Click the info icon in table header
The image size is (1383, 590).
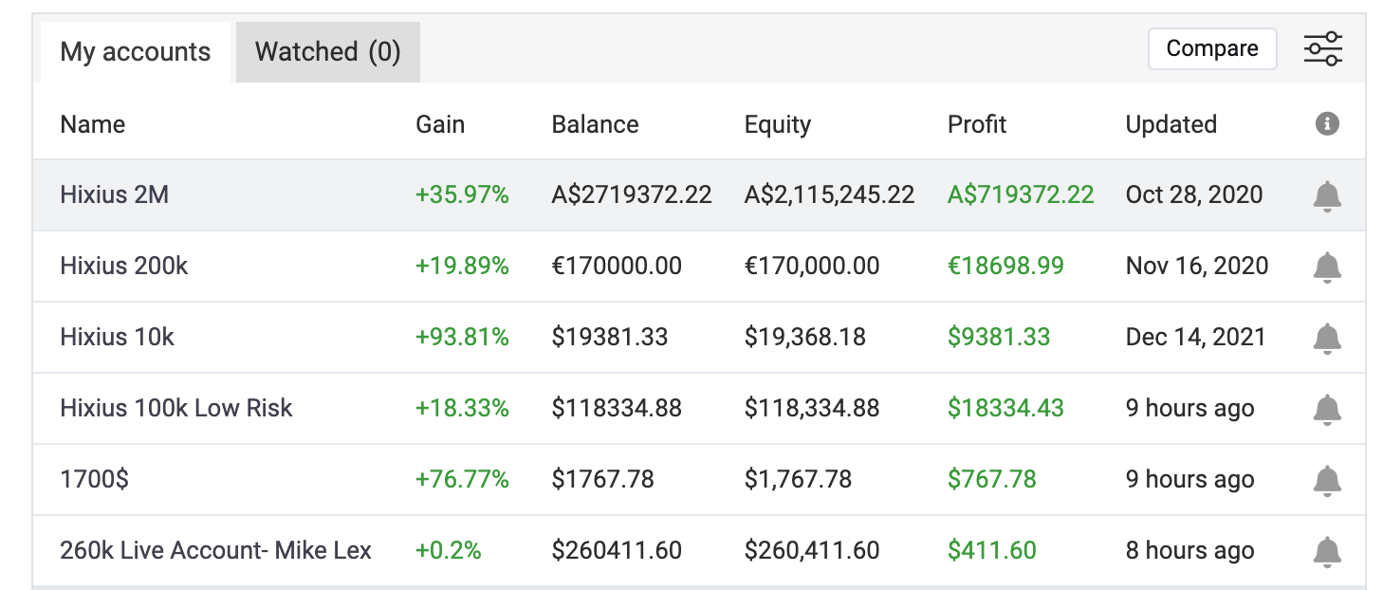[1327, 123]
